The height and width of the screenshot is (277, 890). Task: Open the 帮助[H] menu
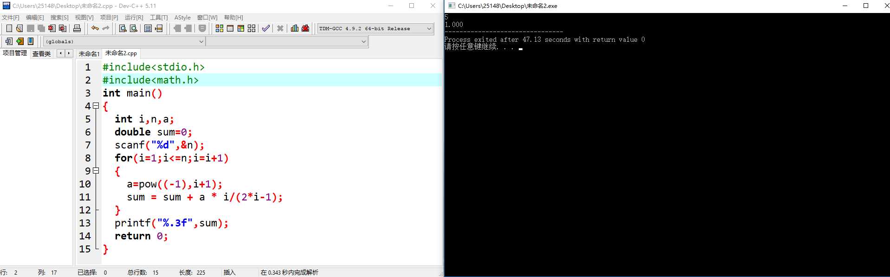click(x=233, y=17)
